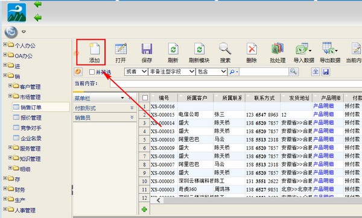Click the 添加 (Add) toolbar icon
Screen dimensions: 362x218
[95, 49]
